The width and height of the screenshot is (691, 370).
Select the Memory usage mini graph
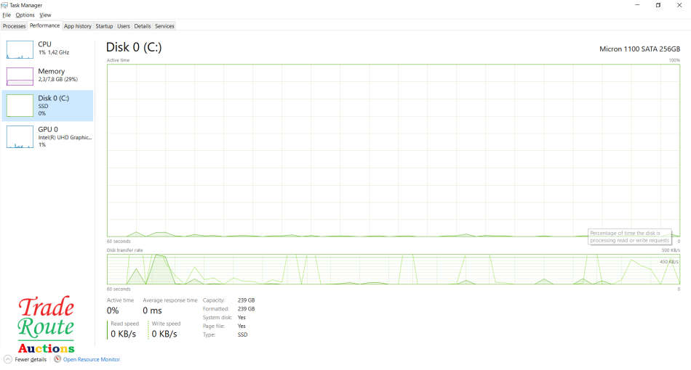[x=20, y=76]
